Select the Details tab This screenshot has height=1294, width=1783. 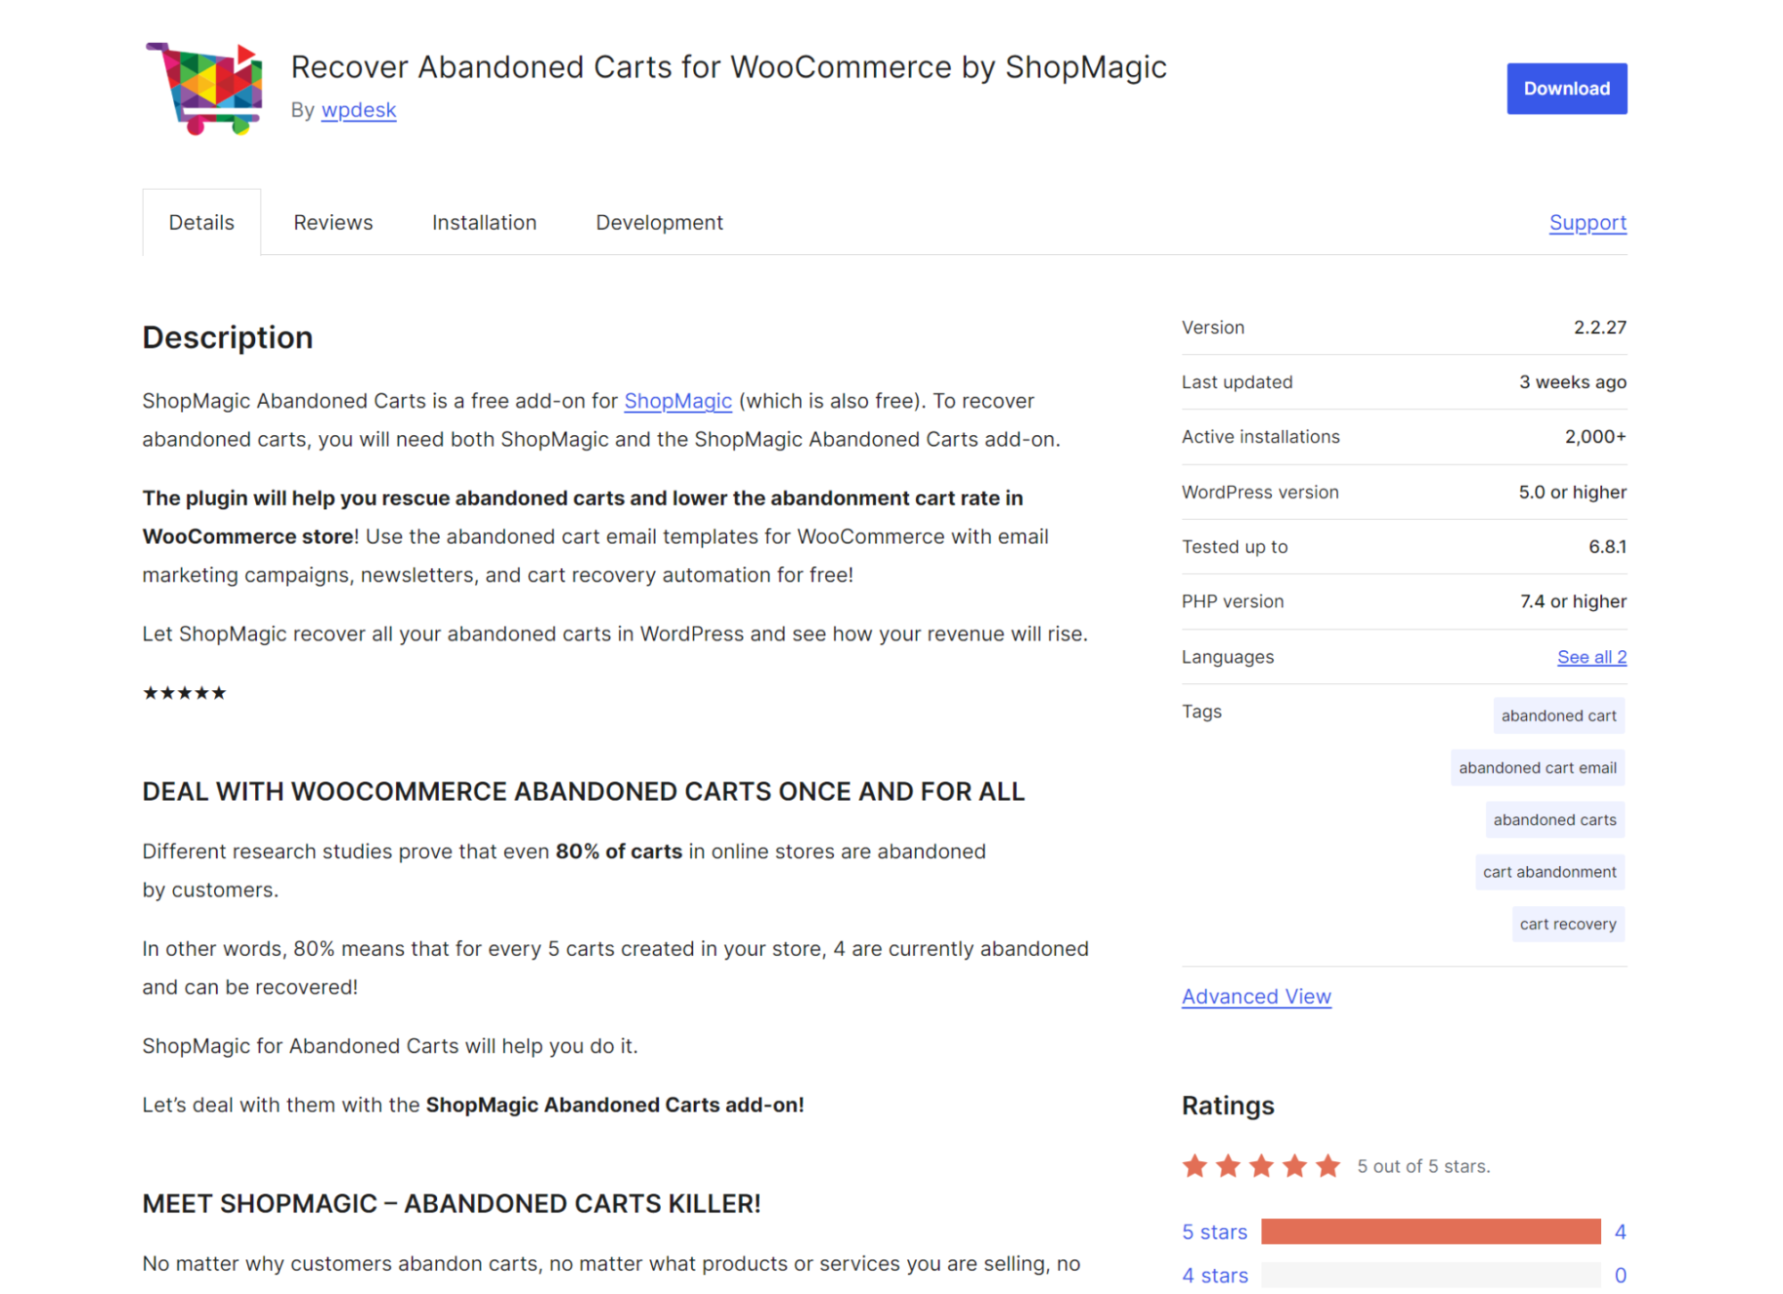coord(202,222)
